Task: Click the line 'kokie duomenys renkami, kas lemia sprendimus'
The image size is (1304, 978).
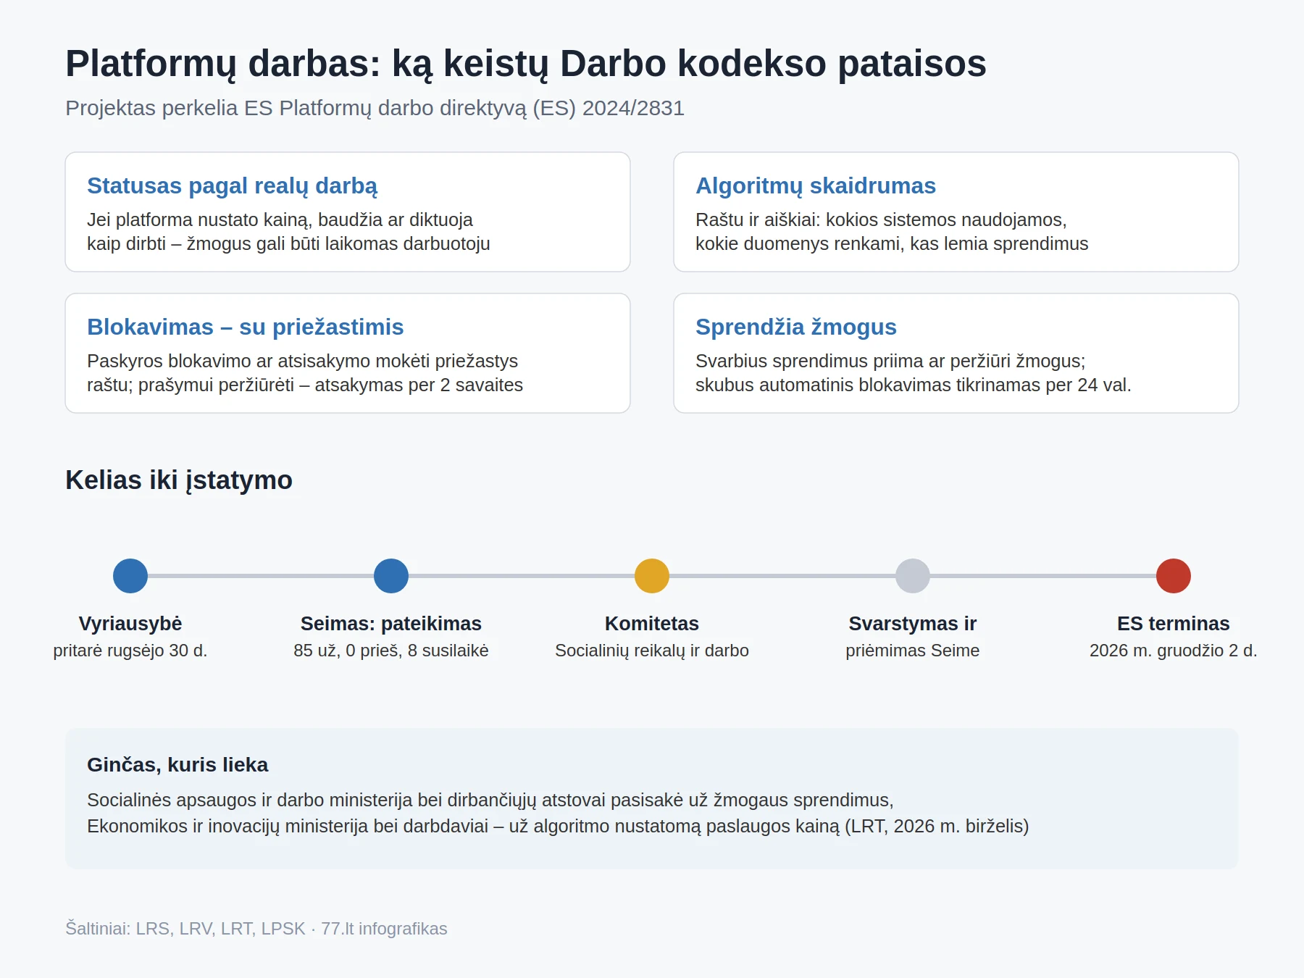Action: (x=892, y=243)
